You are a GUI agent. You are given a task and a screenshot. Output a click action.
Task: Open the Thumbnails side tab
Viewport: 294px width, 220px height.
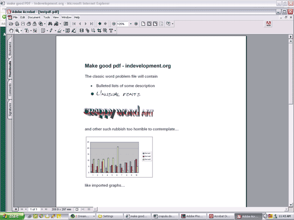[10, 69]
